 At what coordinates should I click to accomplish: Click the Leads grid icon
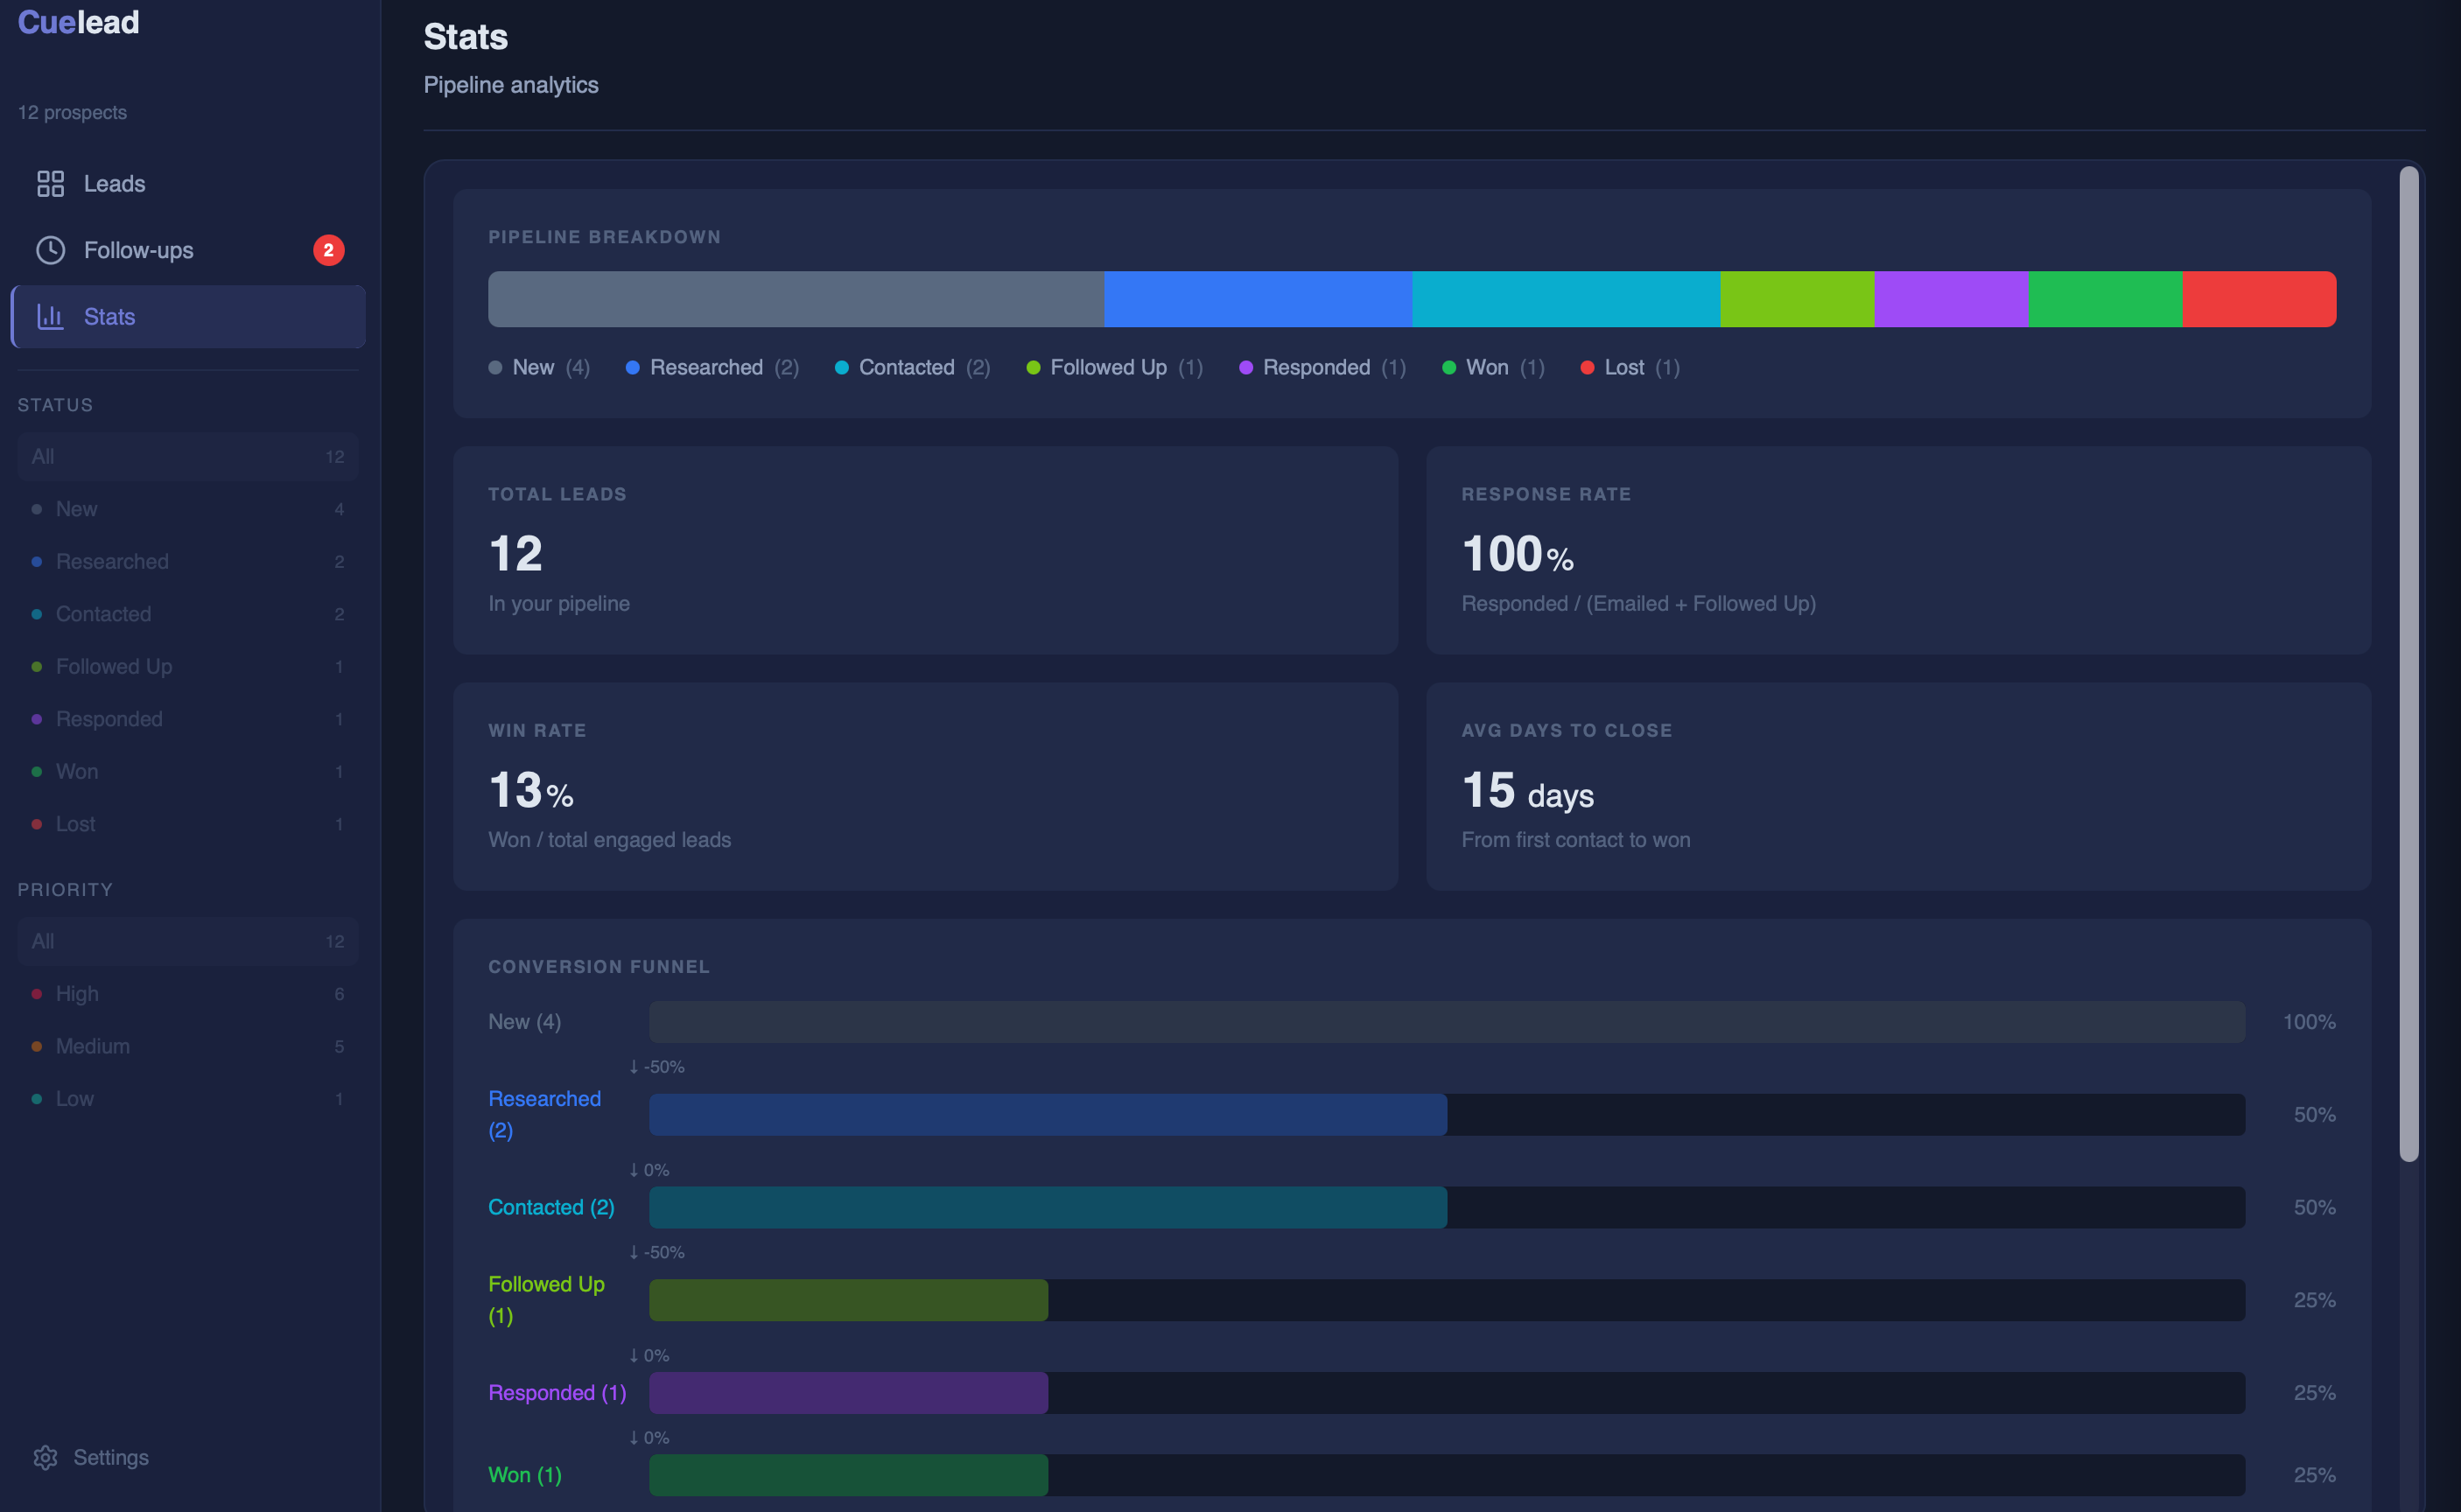click(50, 184)
